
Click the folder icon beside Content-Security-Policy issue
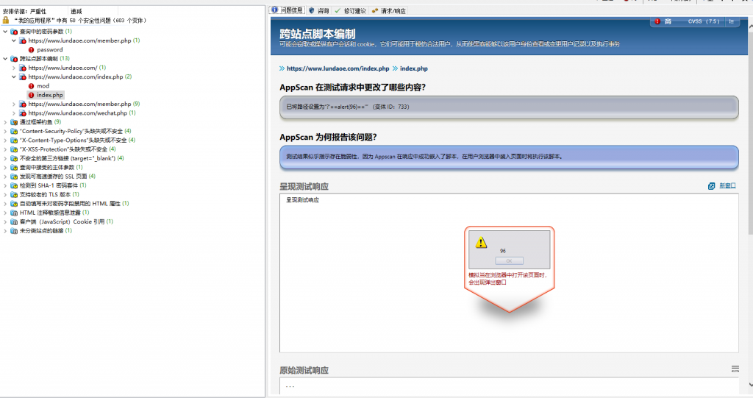point(14,131)
